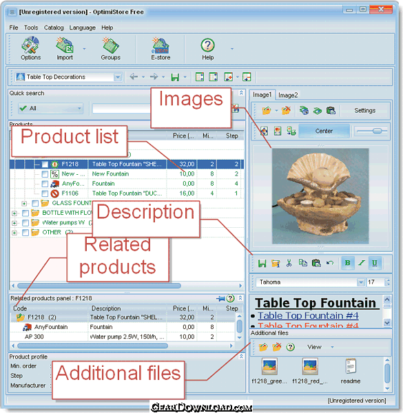Click the remove image icon with red cross
The height and width of the screenshot is (413, 403).
(x=286, y=111)
